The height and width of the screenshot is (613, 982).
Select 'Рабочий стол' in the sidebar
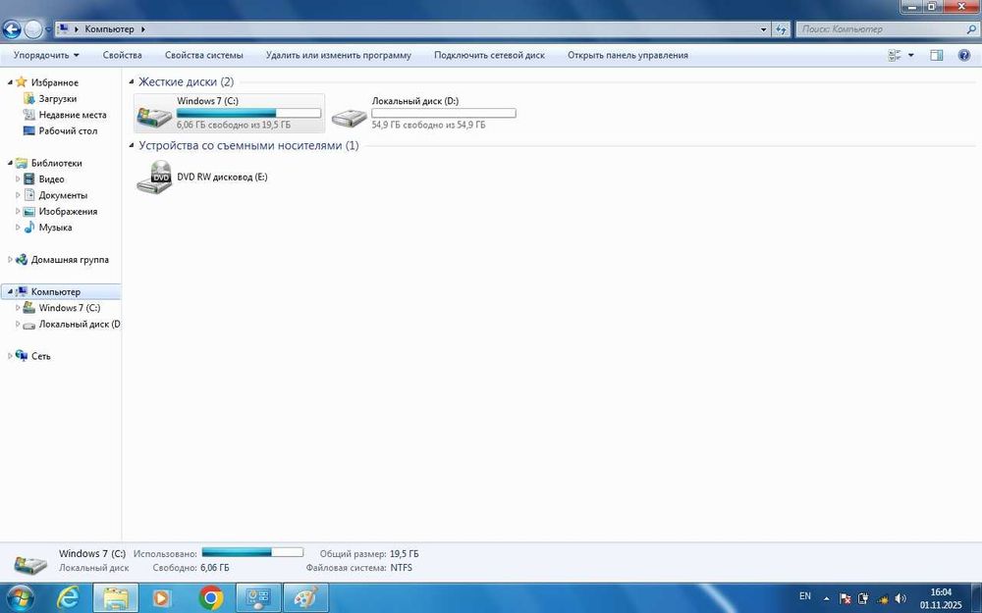68,130
